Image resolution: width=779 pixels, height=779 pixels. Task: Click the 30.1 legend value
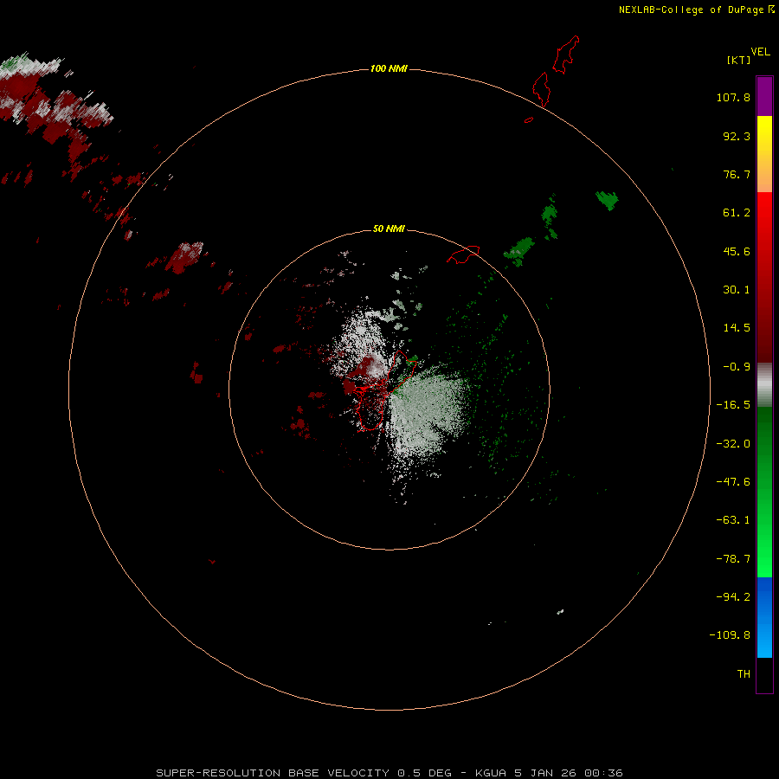tap(737, 290)
